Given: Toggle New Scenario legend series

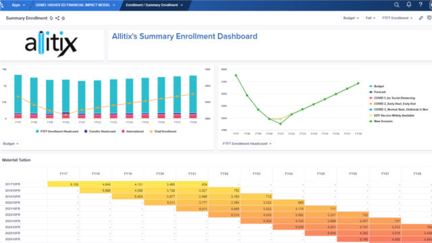Looking at the screenshot, I should click(x=381, y=122).
